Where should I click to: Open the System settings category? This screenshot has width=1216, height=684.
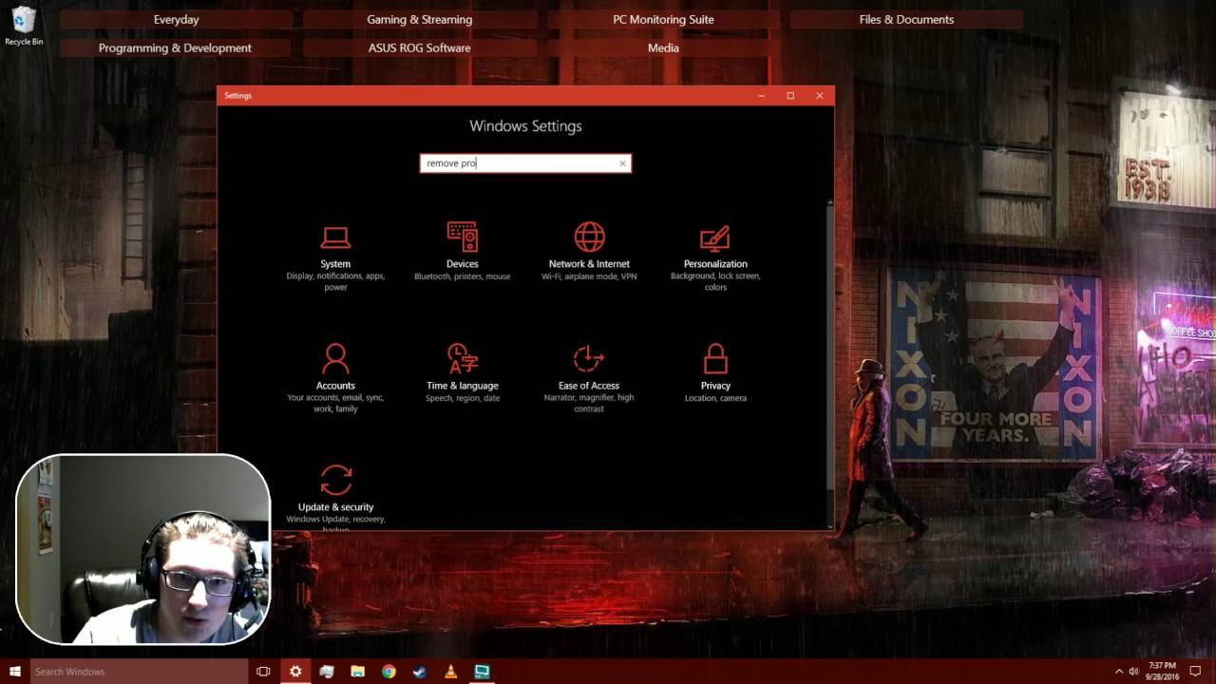pos(335,257)
